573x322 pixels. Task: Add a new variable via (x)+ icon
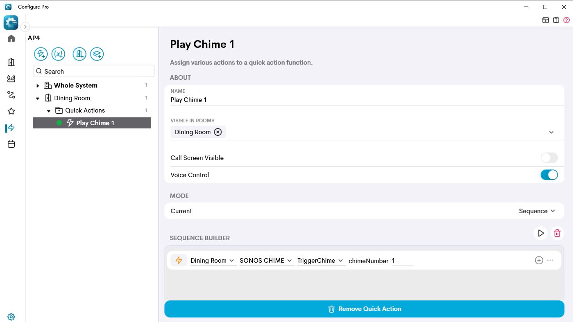(59, 54)
